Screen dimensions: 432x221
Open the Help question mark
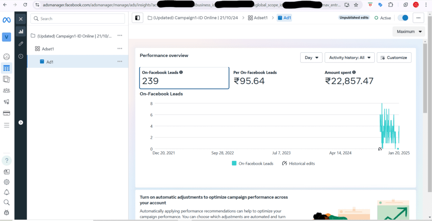pos(7,160)
